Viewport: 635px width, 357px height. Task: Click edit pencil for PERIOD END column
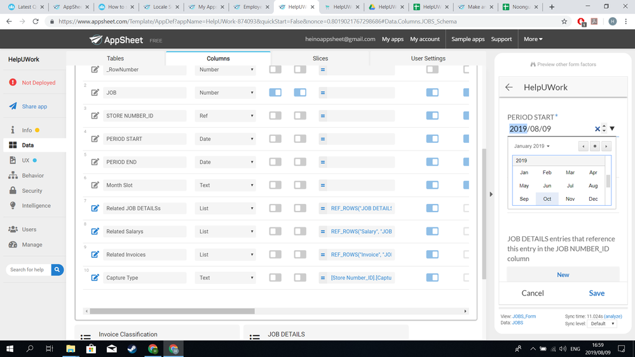coord(95,162)
